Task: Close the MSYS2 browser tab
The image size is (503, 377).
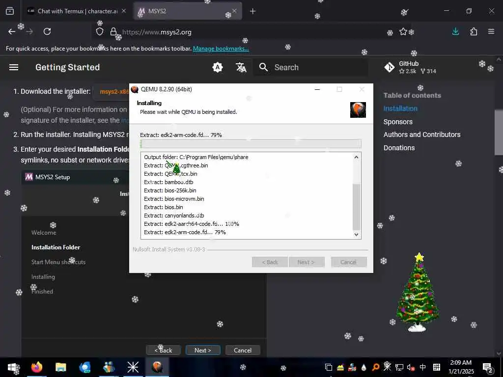Action: (x=234, y=11)
